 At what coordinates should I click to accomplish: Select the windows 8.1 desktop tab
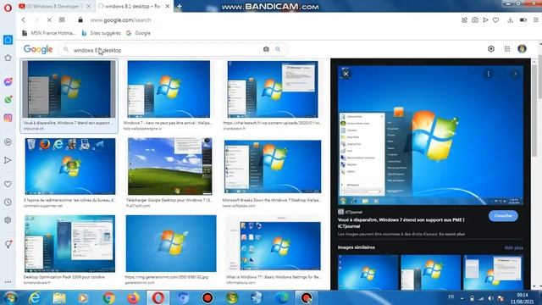134,6
